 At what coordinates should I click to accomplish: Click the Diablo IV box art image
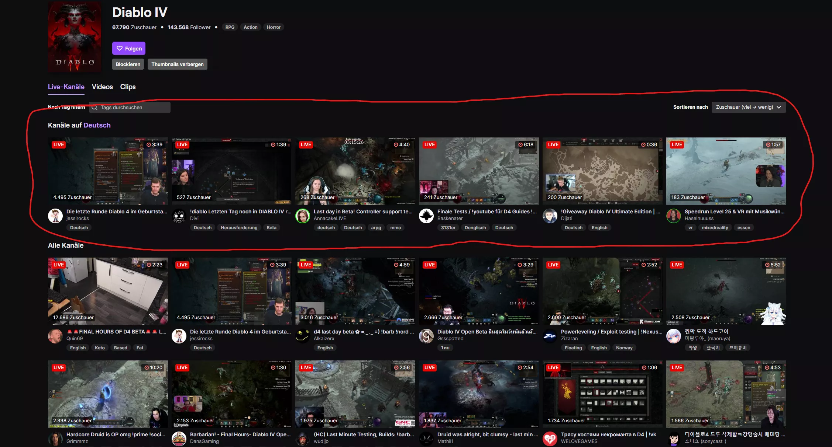(x=74, y=37)
